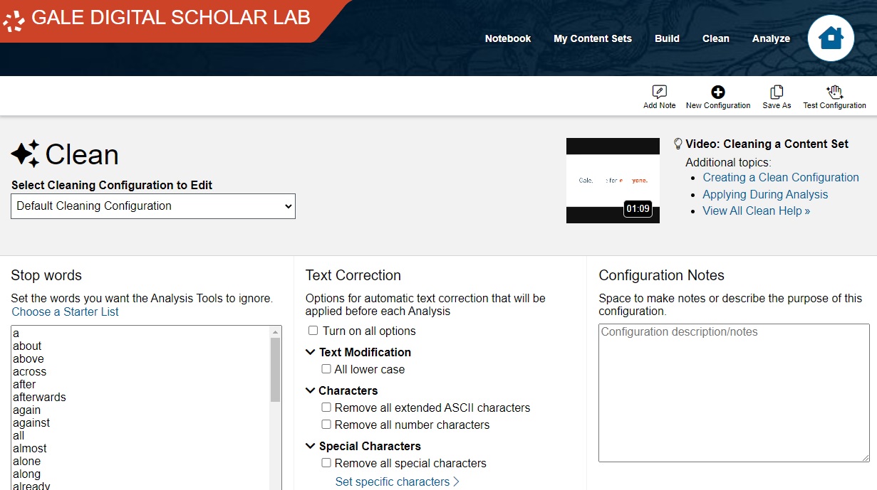Open the Cleaning Configuration dropdown
This screenshot has height=490, width=877.
click(x=153, y=206)
